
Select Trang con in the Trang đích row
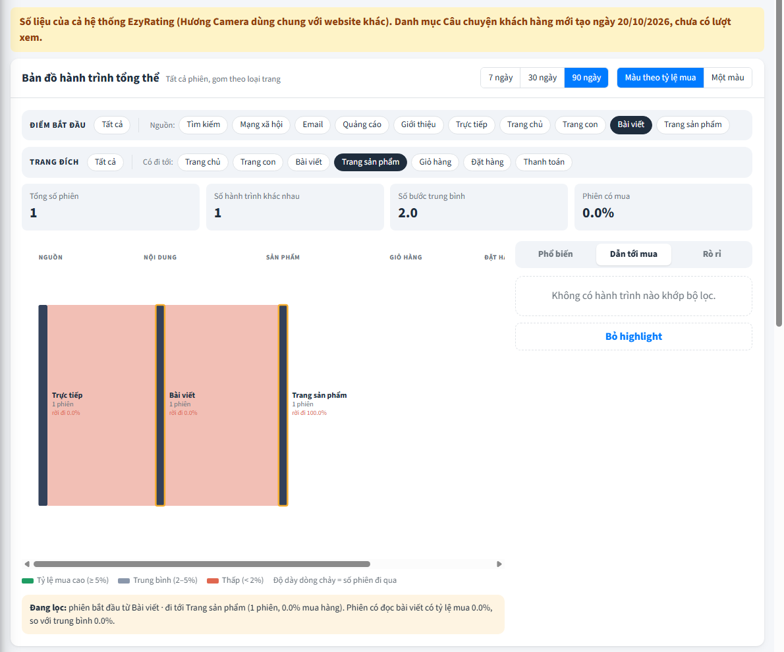click(258, 162)
